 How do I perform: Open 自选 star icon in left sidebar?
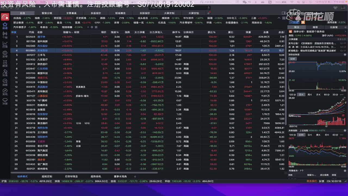(5, 26)
